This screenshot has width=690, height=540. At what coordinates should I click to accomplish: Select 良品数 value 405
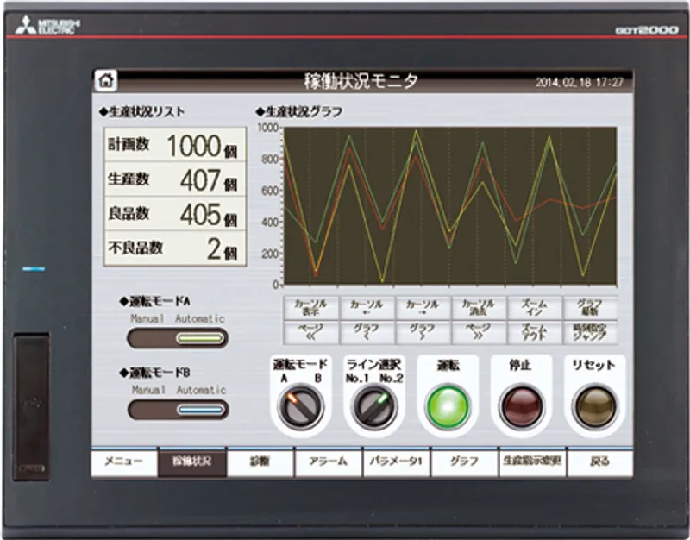tap(200, 214)
